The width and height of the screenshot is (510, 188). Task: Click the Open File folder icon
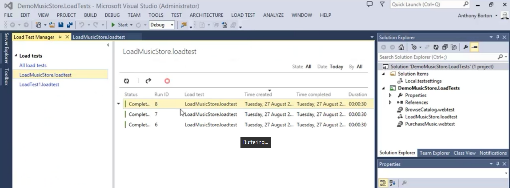pyautogui.click(x=52, y=25)
